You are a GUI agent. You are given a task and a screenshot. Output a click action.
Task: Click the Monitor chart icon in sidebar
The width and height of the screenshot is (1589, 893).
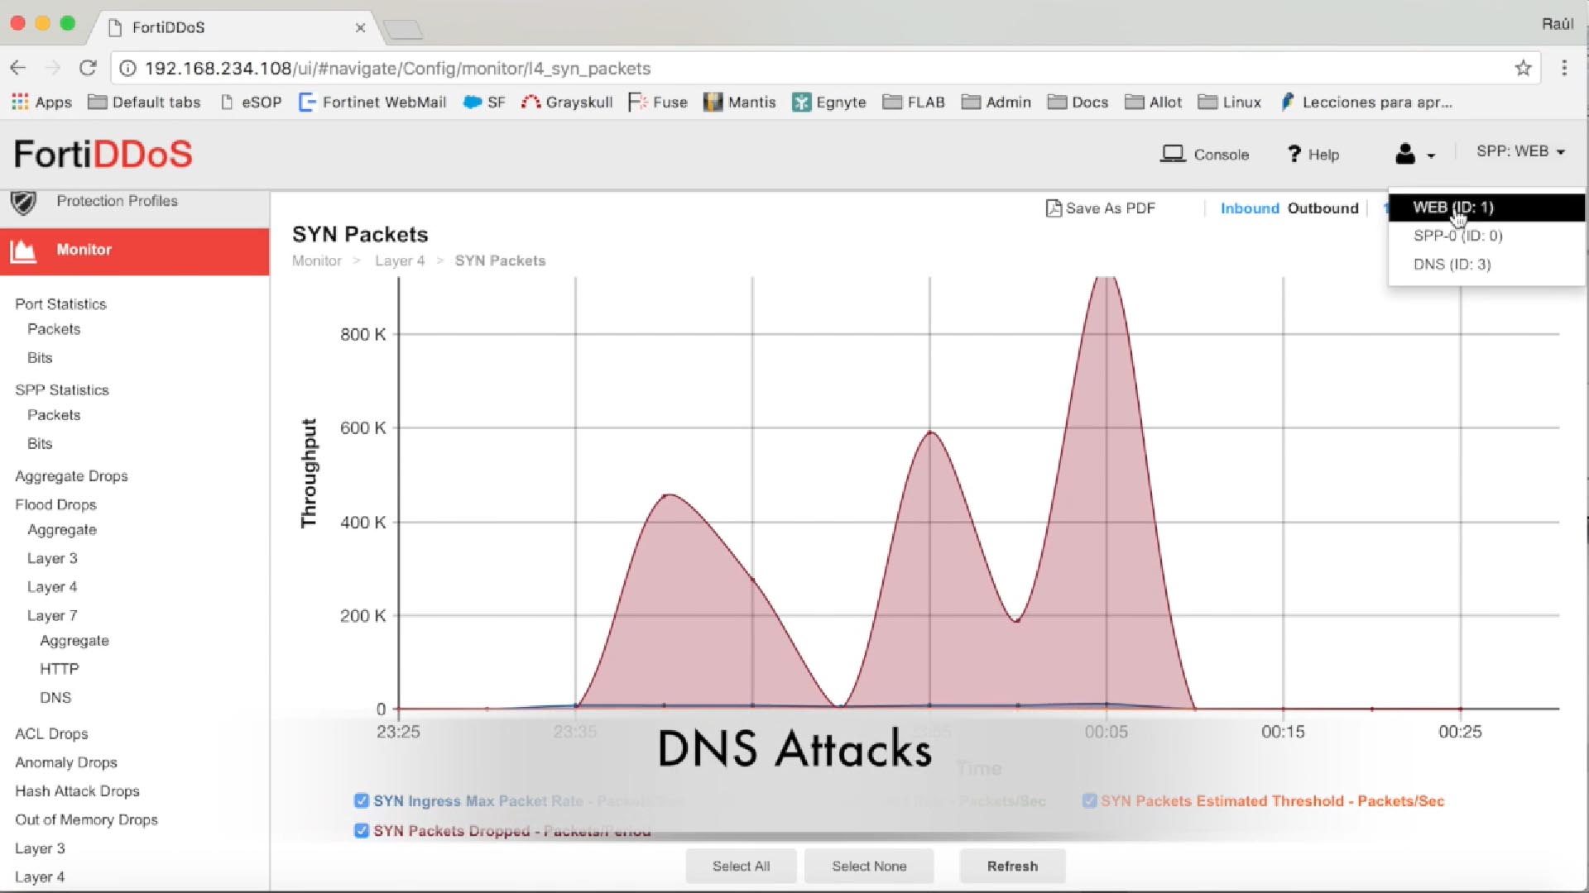coord(23,250)
